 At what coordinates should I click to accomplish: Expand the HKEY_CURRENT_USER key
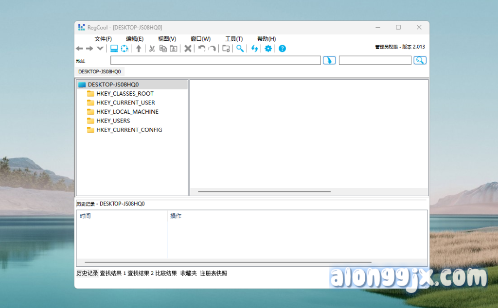125,103
